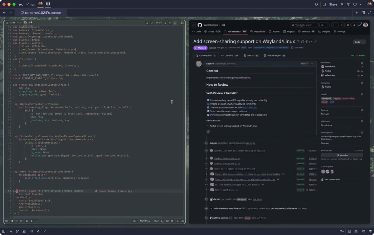Viewport: 374px width, 235px height.
Task: Copy the branch name with copy icon
Action: (292, 47)
